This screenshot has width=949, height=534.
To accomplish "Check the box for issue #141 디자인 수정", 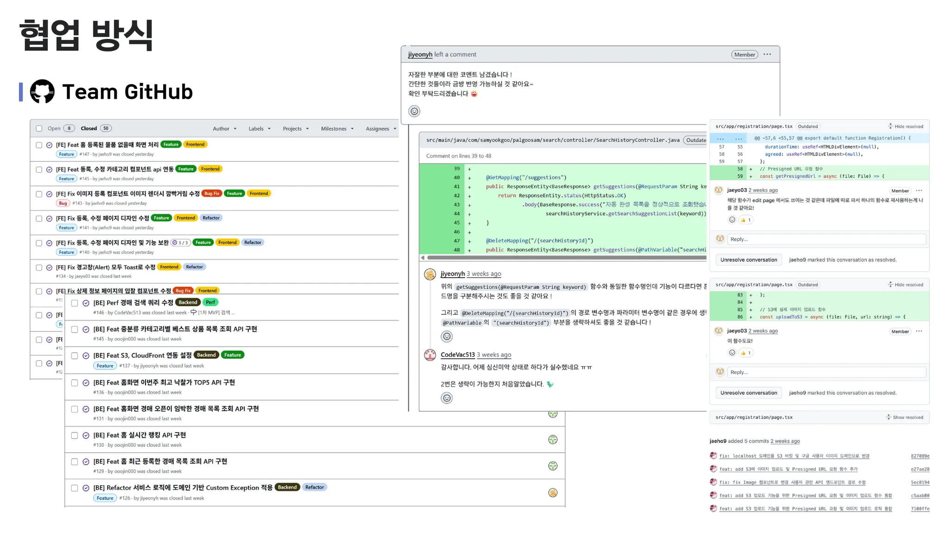I will (39, 218).
